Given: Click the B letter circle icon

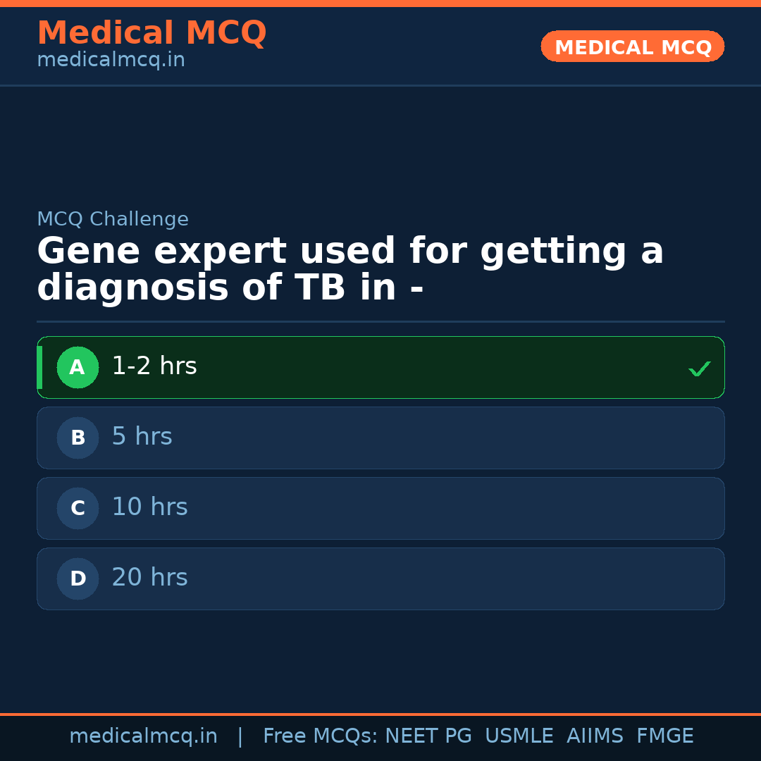Looking at the screenshot, I should point(78,438).
